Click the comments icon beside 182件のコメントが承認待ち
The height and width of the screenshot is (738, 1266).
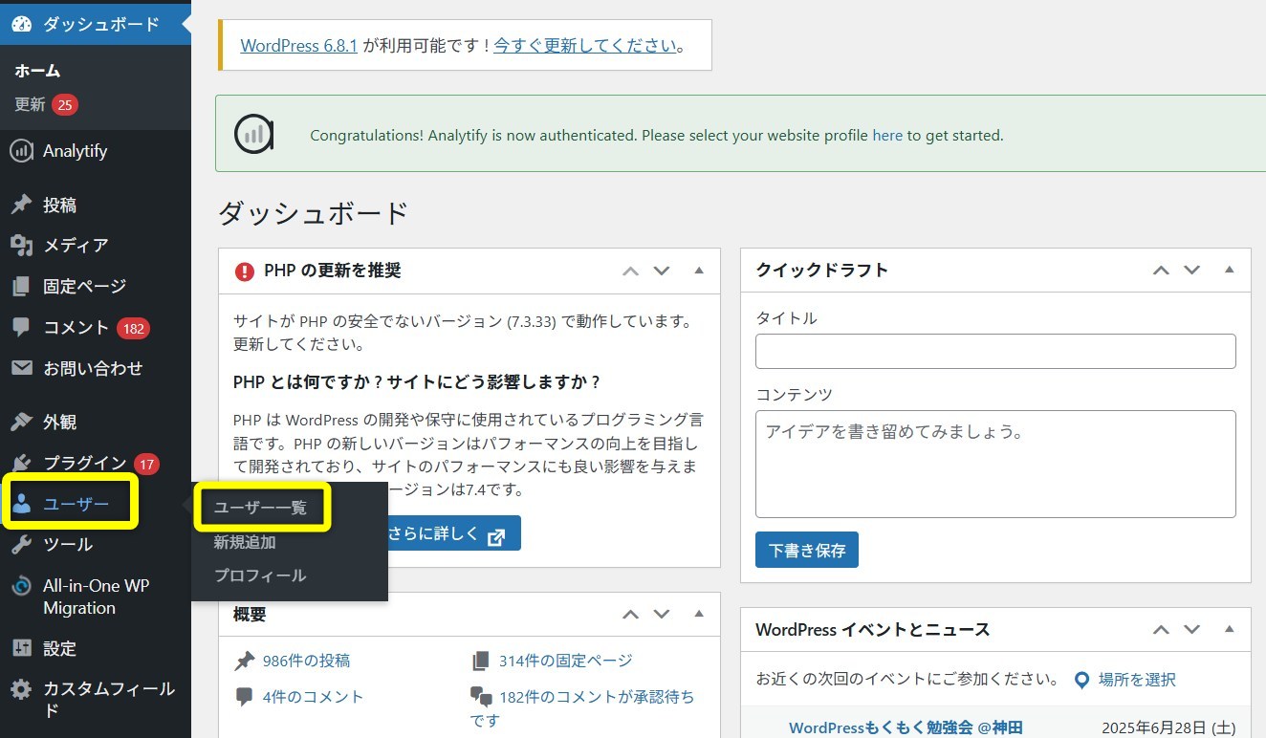(x=481, y=697)
